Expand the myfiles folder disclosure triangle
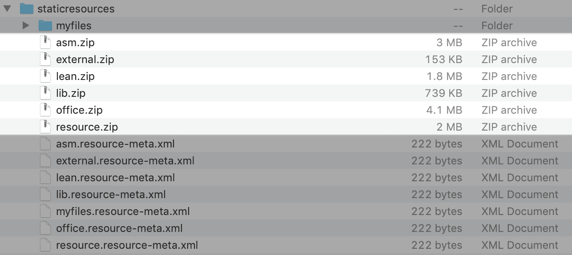572x255 pixels. [x=26, y=25]
